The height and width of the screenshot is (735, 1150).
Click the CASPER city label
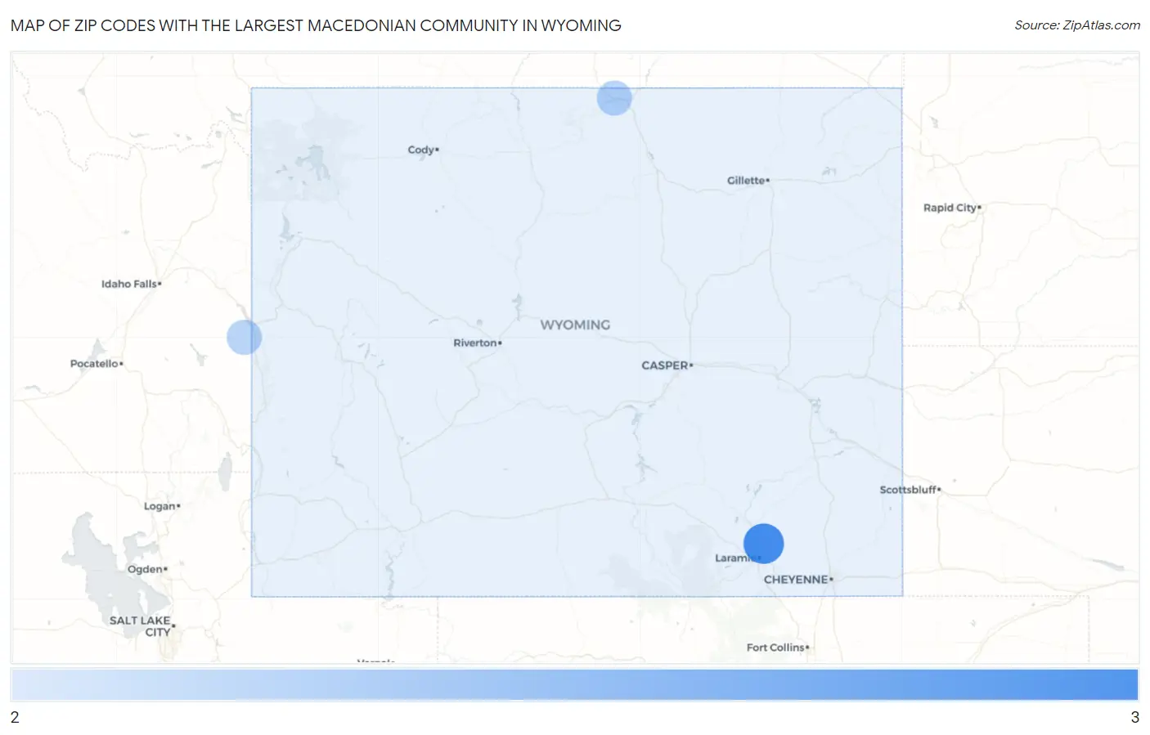(667, 365)
